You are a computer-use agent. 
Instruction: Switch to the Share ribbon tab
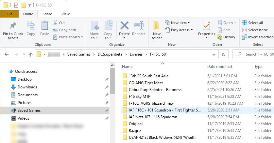coord(47,14)
